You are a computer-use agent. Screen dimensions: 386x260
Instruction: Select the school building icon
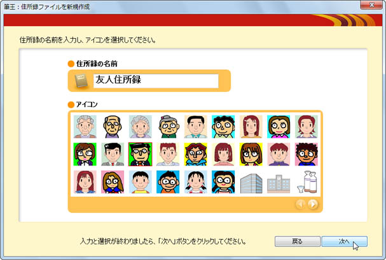278,181
